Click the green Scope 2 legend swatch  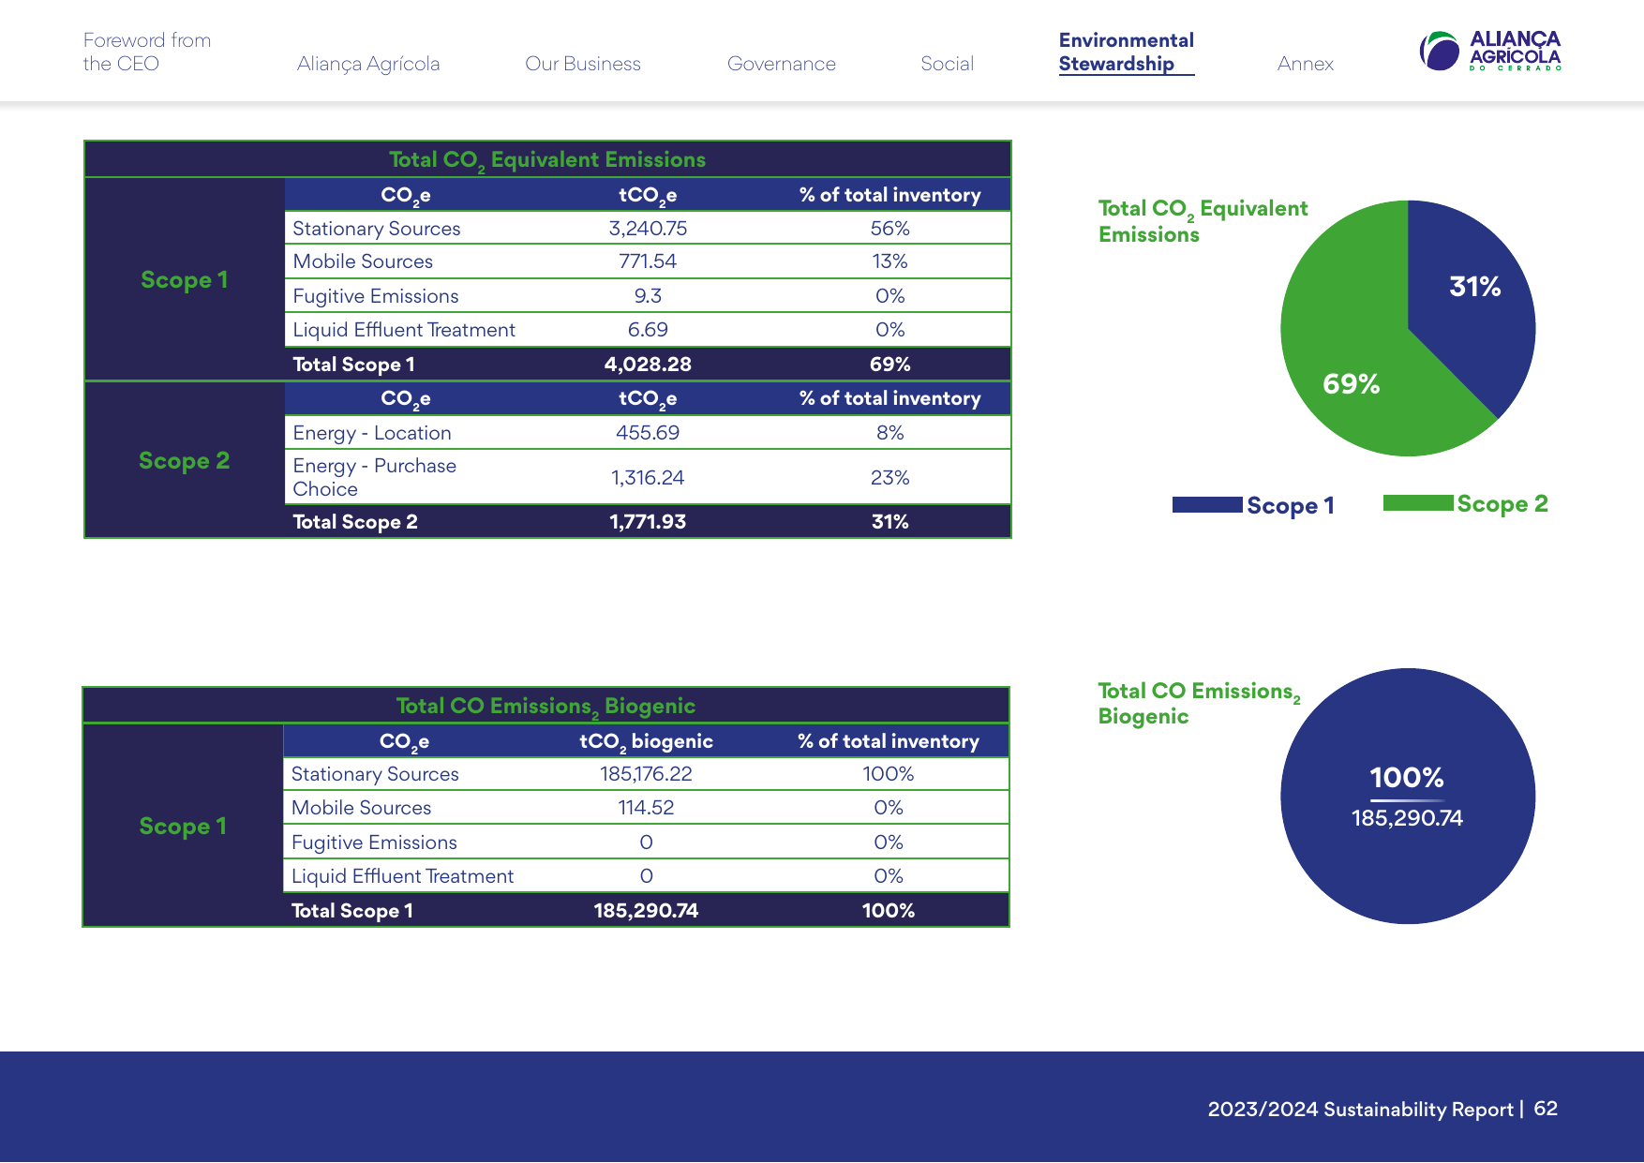(x=1418, y=503)
